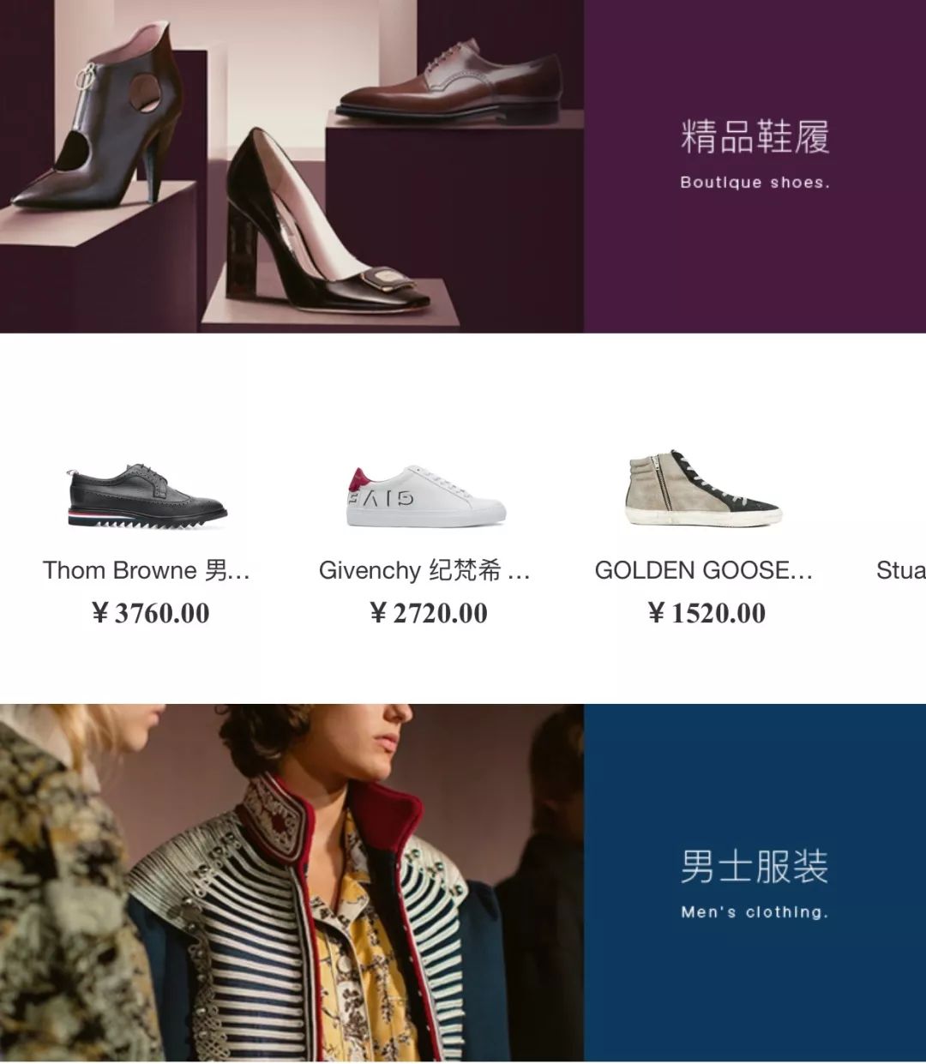Viewport: 926px width, 1064px height.
Task: Select the partially visible Stua… product
Action: pyautogui.click(x=900, y=570)
